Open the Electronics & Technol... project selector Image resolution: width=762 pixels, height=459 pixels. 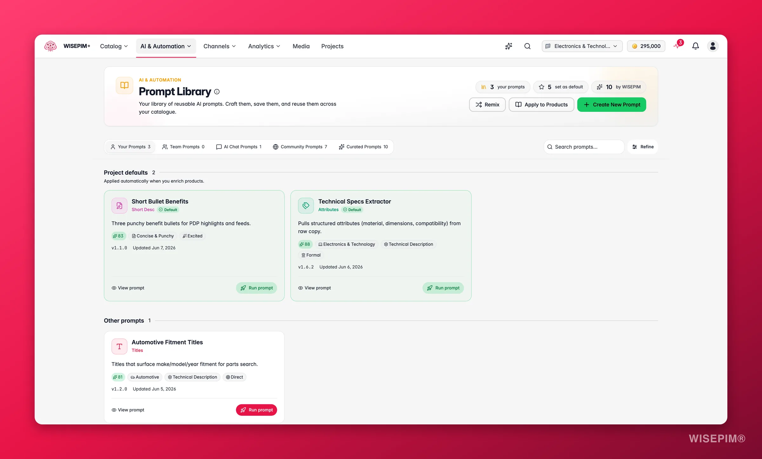coord(582,46)
